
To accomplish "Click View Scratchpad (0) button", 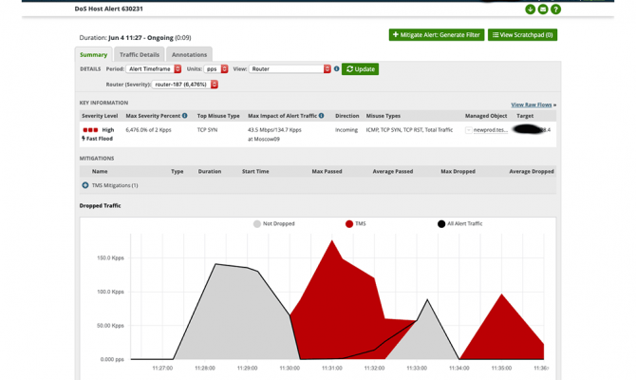I will point(522,35).
